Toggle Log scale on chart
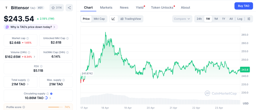The width and height of the screenshot is (256, 110). [x=240, y=19]
